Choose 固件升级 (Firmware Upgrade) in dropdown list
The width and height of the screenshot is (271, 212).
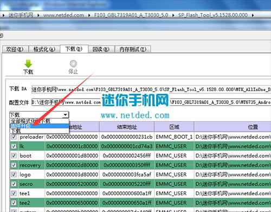[x=39, y=126]
